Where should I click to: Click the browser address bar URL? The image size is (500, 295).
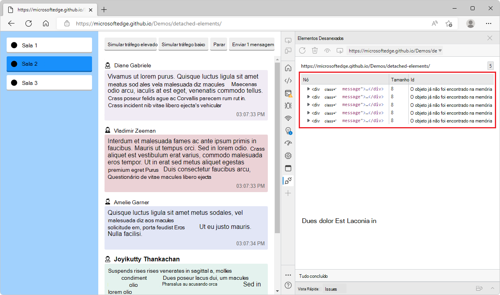coord(149,23)
